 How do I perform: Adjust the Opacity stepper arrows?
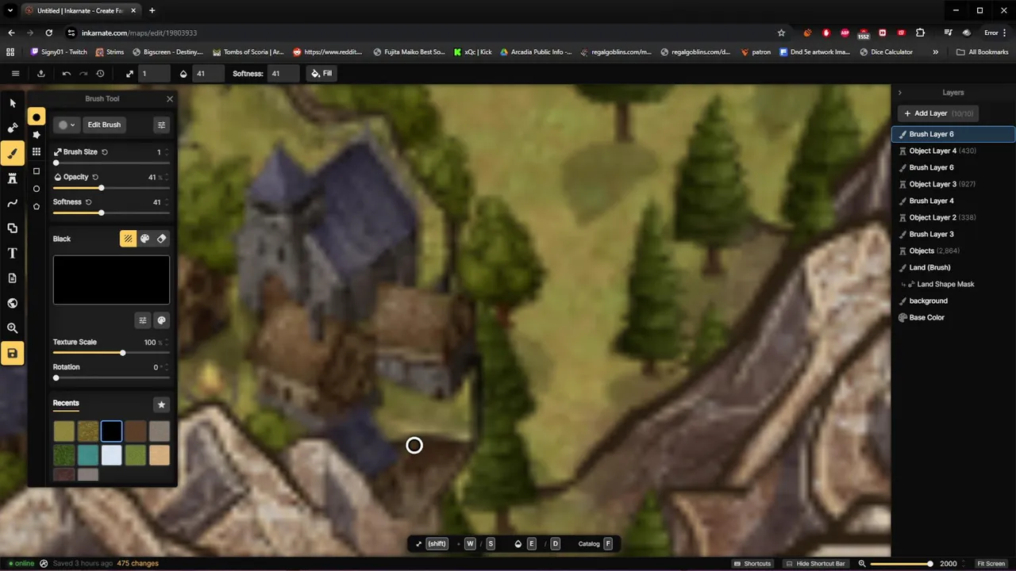click(166, 177)
